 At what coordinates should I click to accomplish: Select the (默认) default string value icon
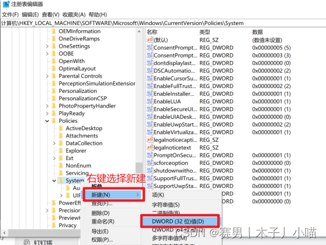click(x=150, y=40)
